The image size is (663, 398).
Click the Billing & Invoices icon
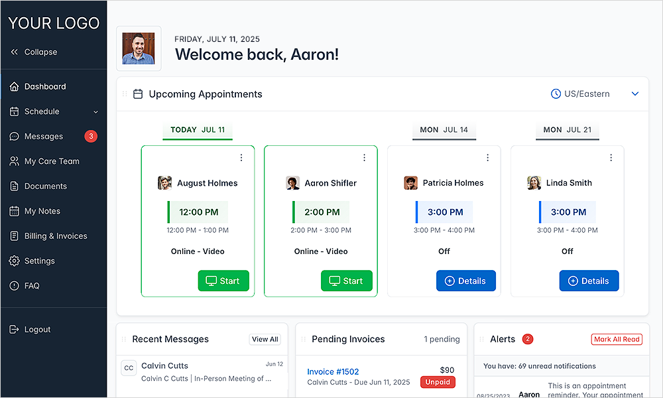[14, 236]
